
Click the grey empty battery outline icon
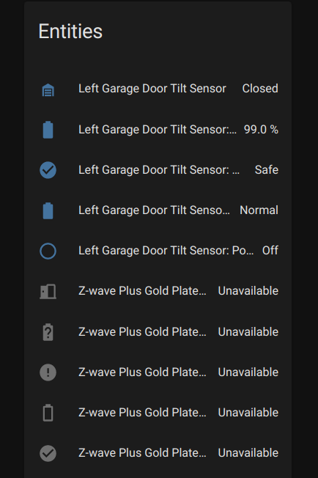(48, 413)
